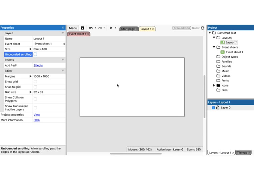Collapse the Effects properties section

click(63, 60)
